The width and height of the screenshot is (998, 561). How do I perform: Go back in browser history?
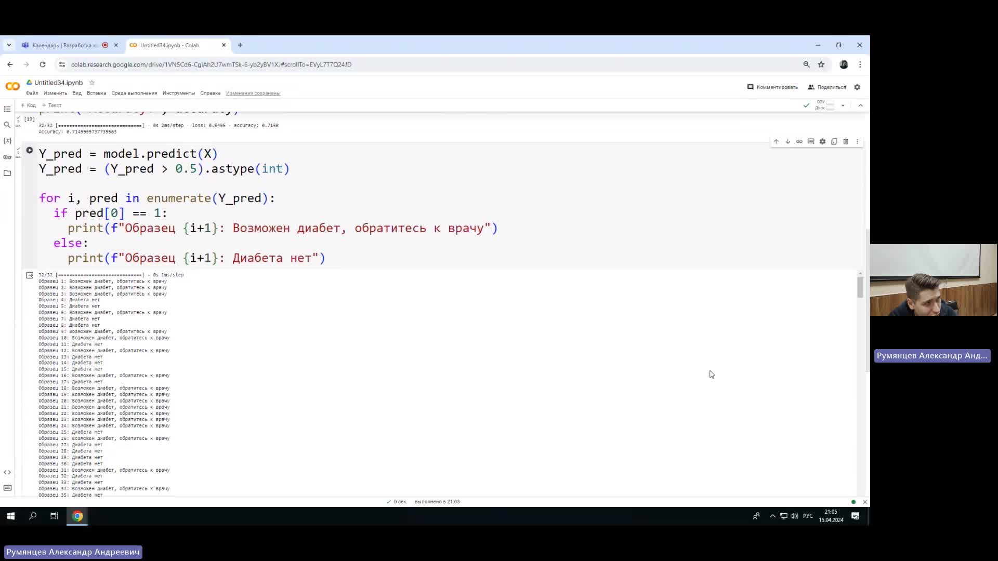click(x=10, y=64)
